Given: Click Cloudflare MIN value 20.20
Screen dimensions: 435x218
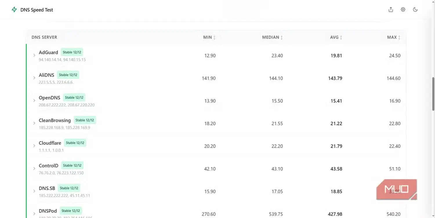Looking at the screenshot, I should 210,146.
